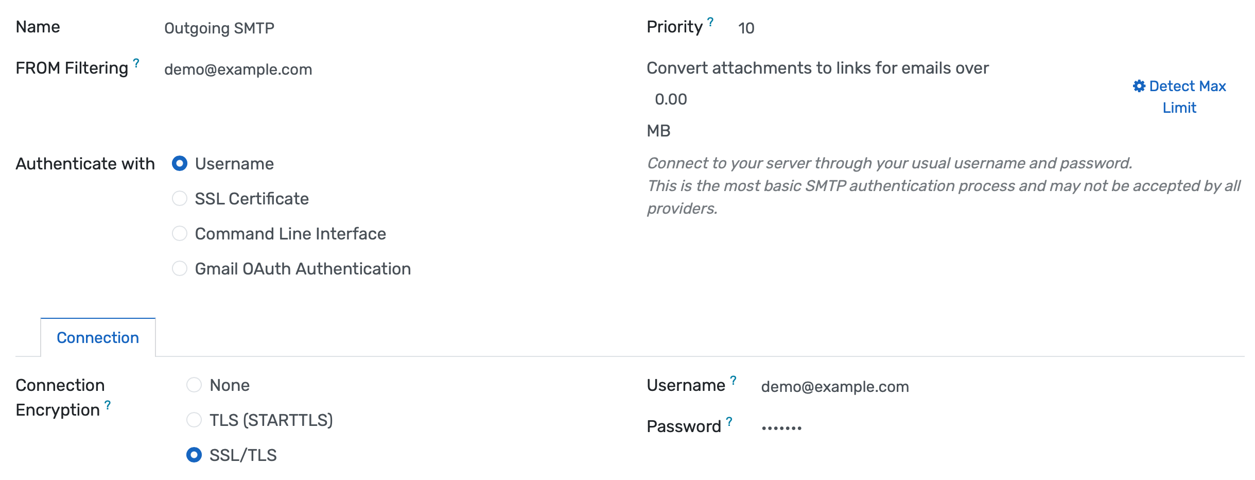Select TLS (STARTTLS) encryption
The height and width of the screenshot is (480, 1255).
194,420
